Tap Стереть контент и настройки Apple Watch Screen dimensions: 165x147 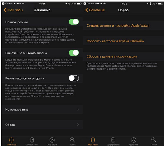click(118, 26)
